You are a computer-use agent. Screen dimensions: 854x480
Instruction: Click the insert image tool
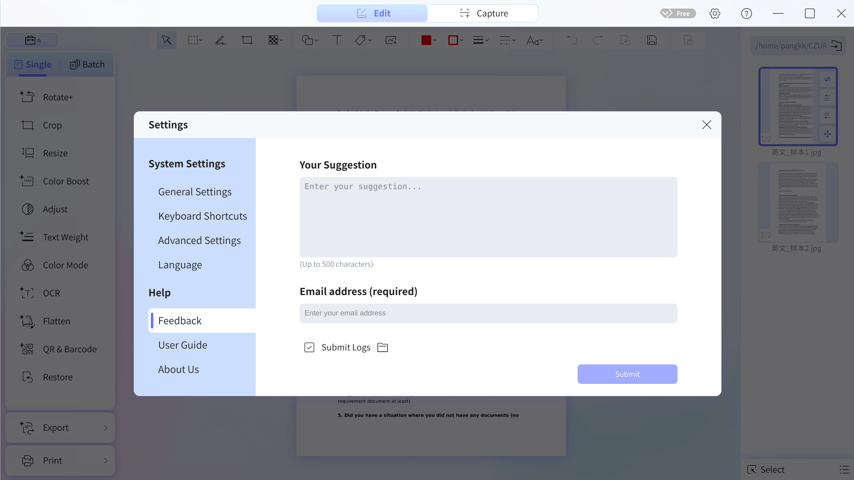click(391, 40)
